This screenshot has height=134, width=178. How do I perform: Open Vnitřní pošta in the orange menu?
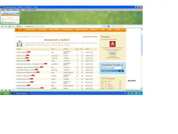click(42, 29)
